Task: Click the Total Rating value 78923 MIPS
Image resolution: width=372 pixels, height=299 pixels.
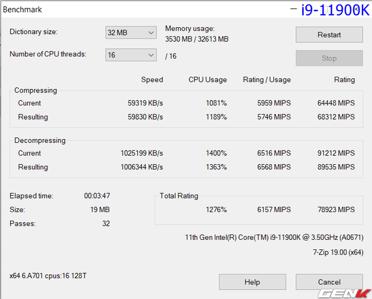Action: [x=336, y=210]
